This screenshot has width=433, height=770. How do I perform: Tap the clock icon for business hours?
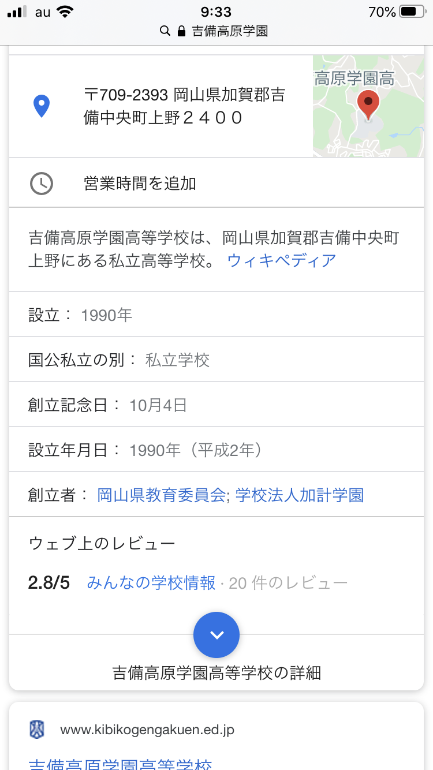(x=42, y=184)
